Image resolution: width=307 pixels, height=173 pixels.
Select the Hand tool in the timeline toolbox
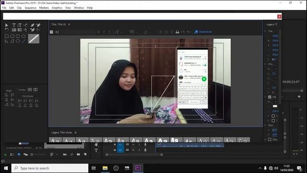[x=96, y=145]
